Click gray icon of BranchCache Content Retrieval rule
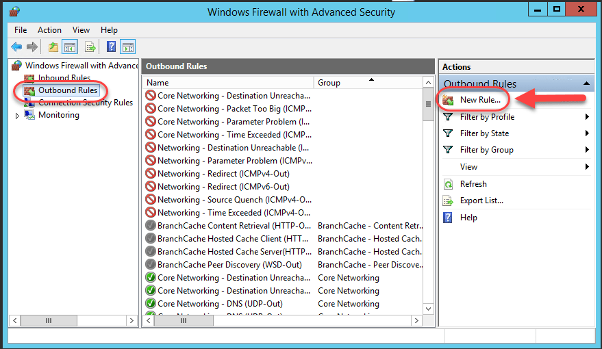This screenshot has height=349, width=602. click(151, 226)
